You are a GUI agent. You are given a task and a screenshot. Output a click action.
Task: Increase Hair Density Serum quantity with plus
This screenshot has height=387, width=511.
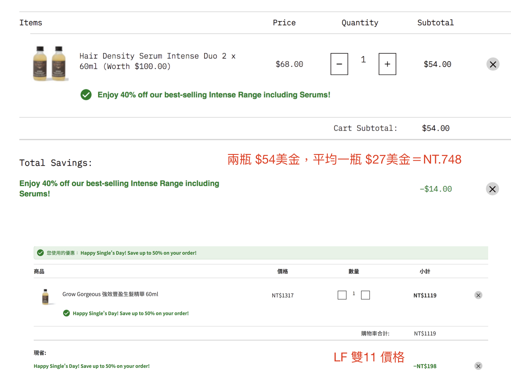pyautogui.click(x=387, y=64)
